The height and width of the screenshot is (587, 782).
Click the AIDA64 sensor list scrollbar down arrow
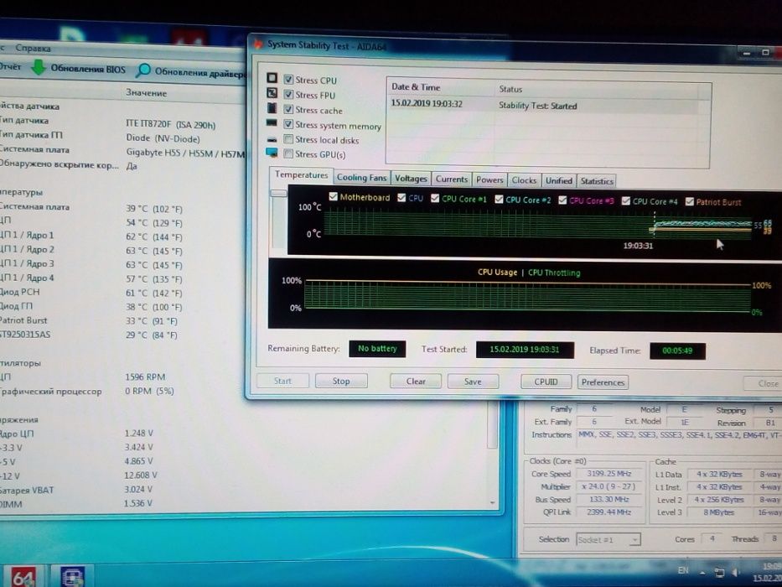coord(493,503)
